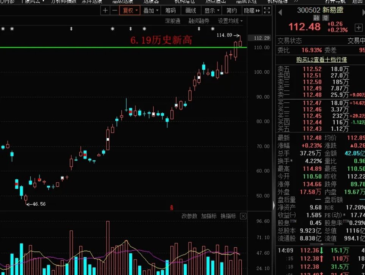This screenshot has width=365, height=275.
Task: Close the volume indicator panel
Action: click(243, 216)
